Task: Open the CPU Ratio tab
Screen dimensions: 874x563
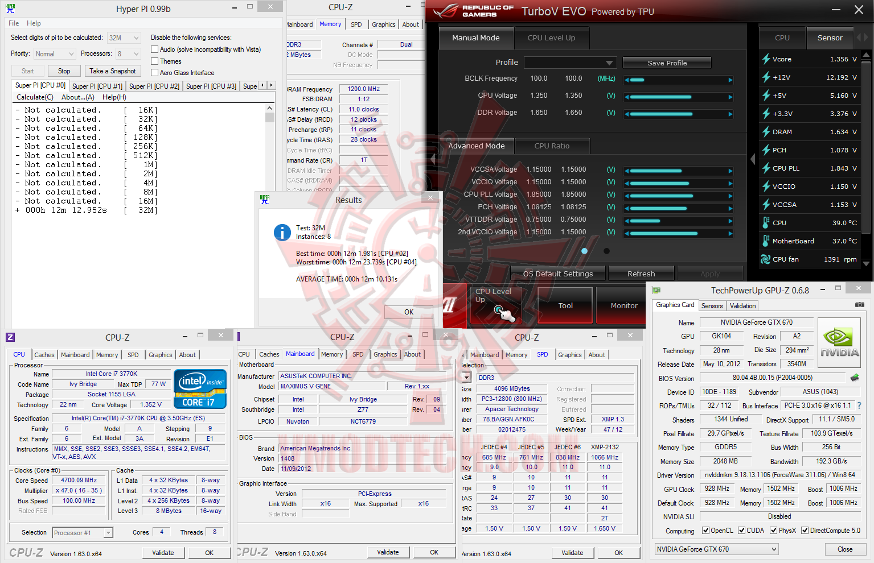Action: 552,146
